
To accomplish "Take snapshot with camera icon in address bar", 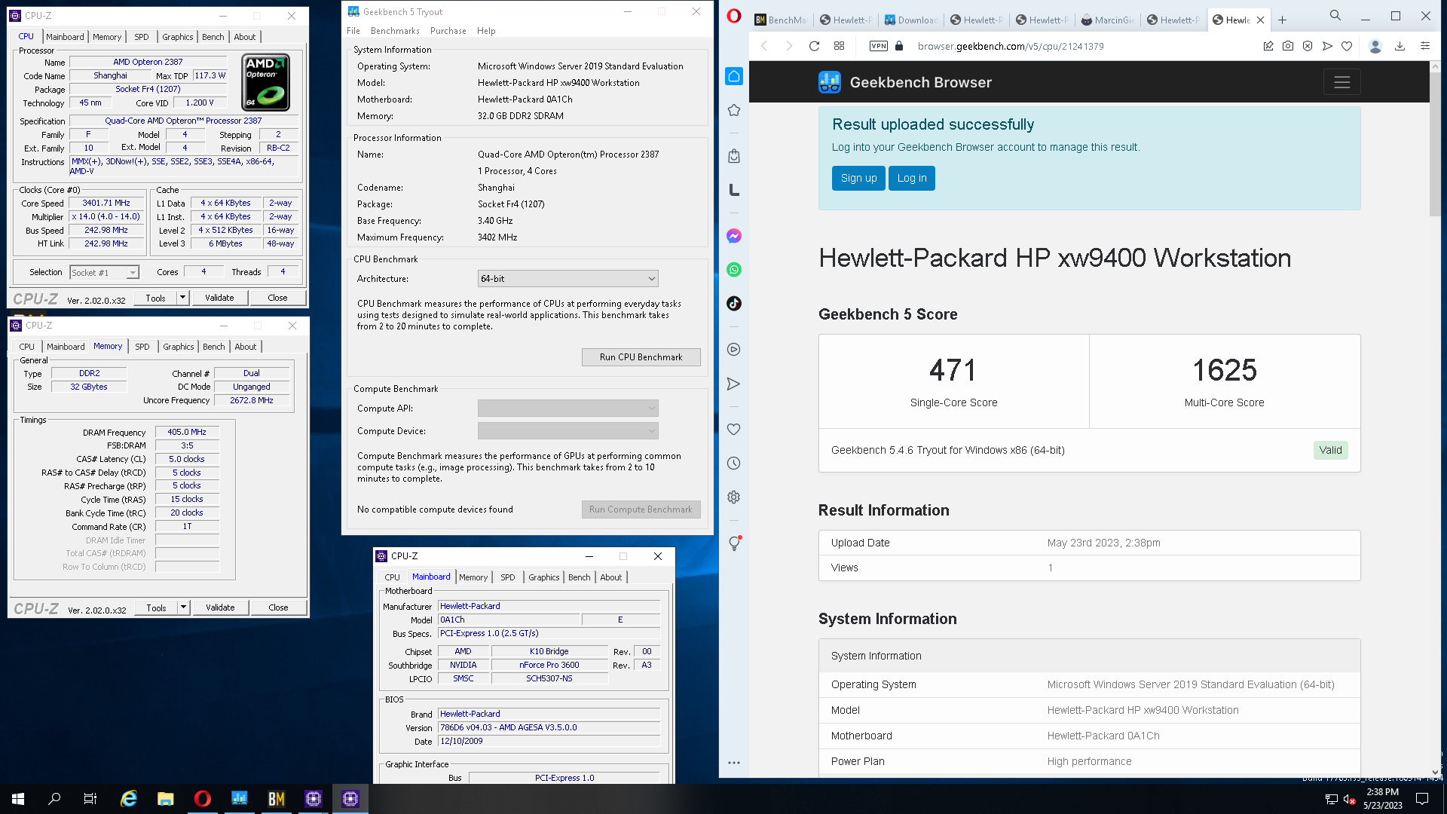I will point(1288,46).
